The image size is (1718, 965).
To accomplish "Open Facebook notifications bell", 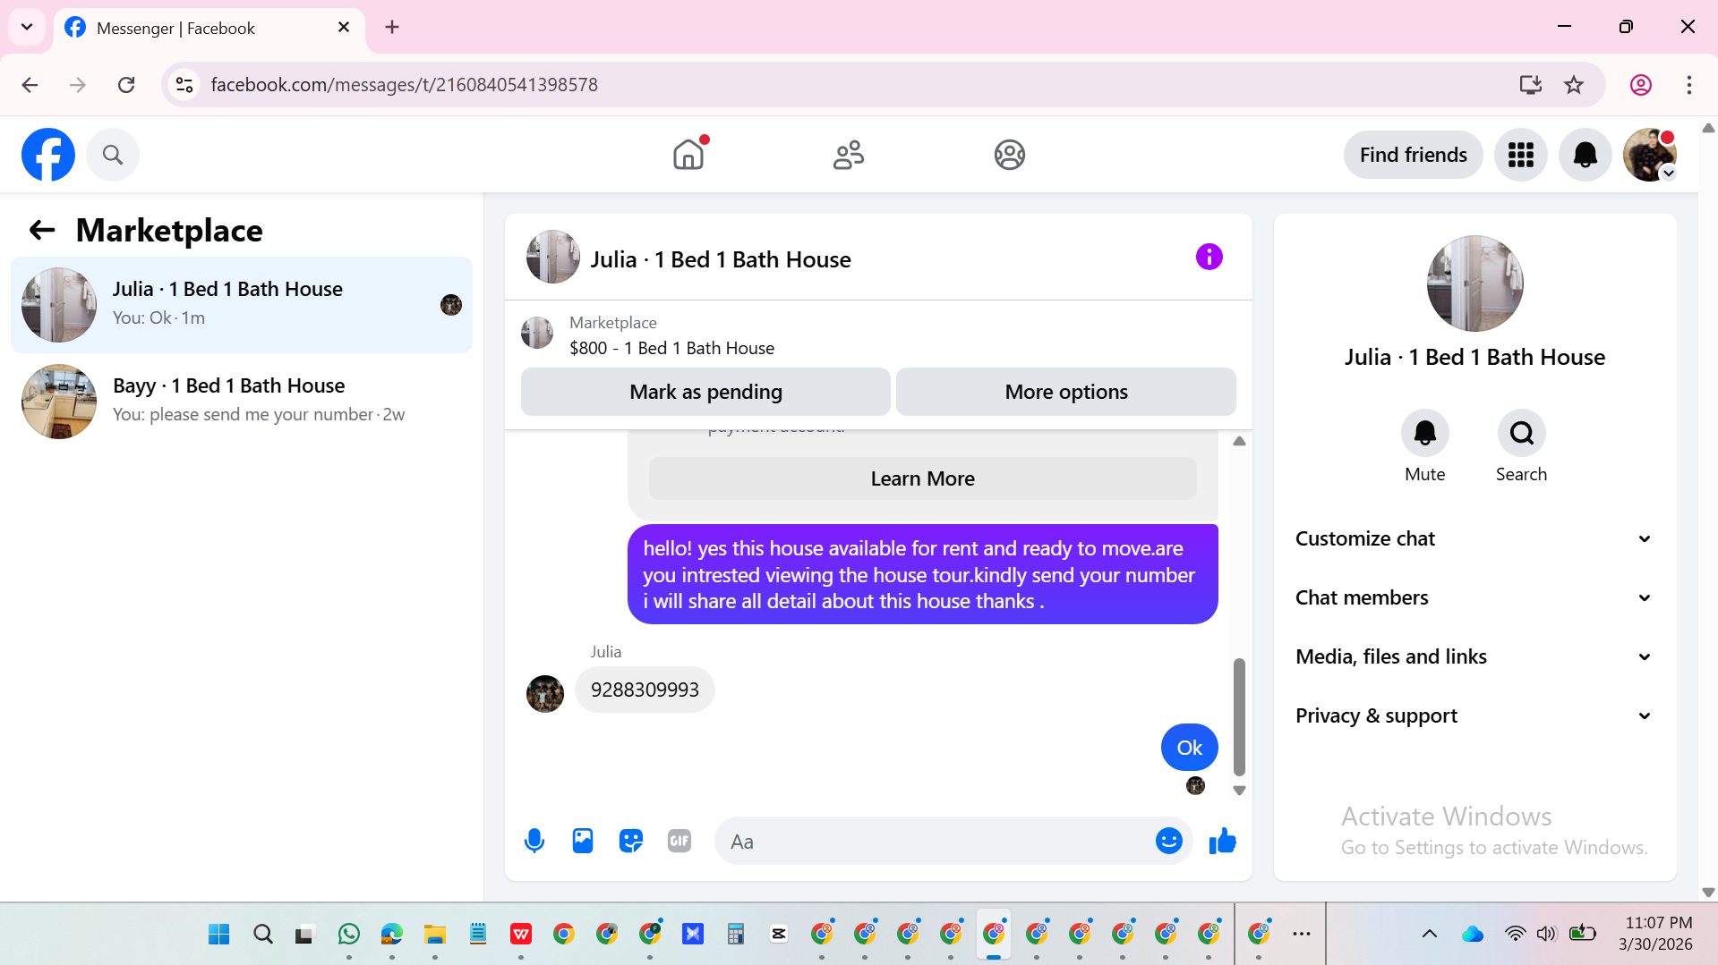I will 1586,155.
